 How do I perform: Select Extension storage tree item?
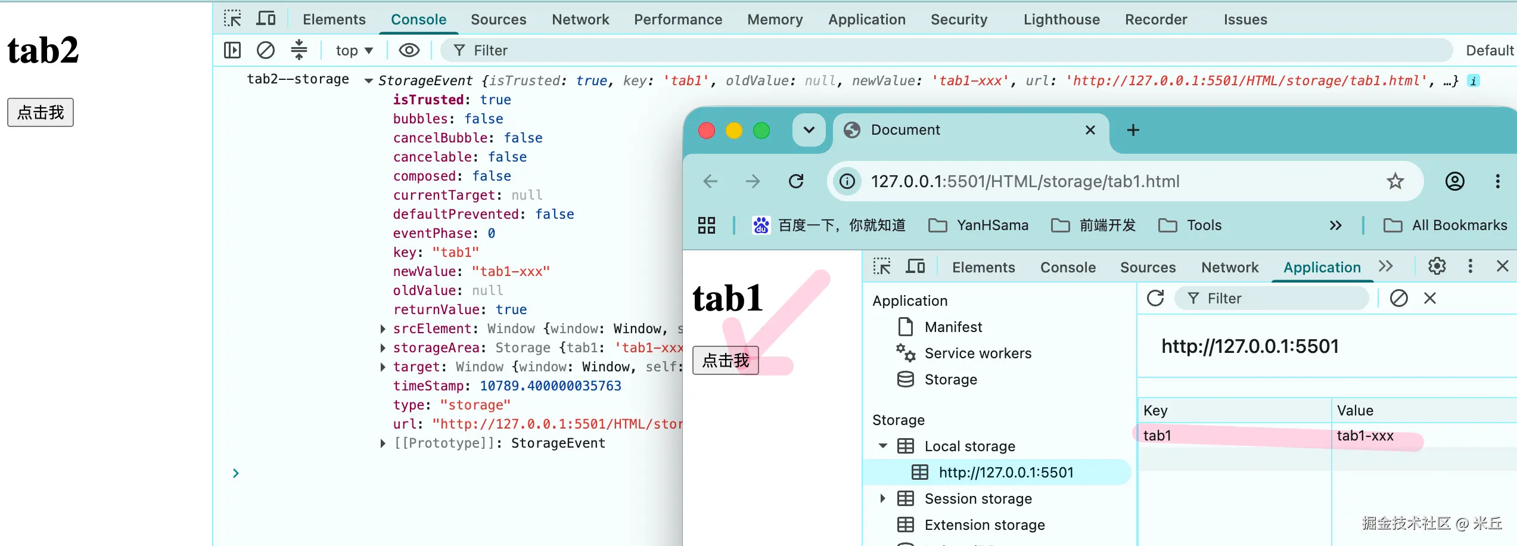(x=984, y=525)
